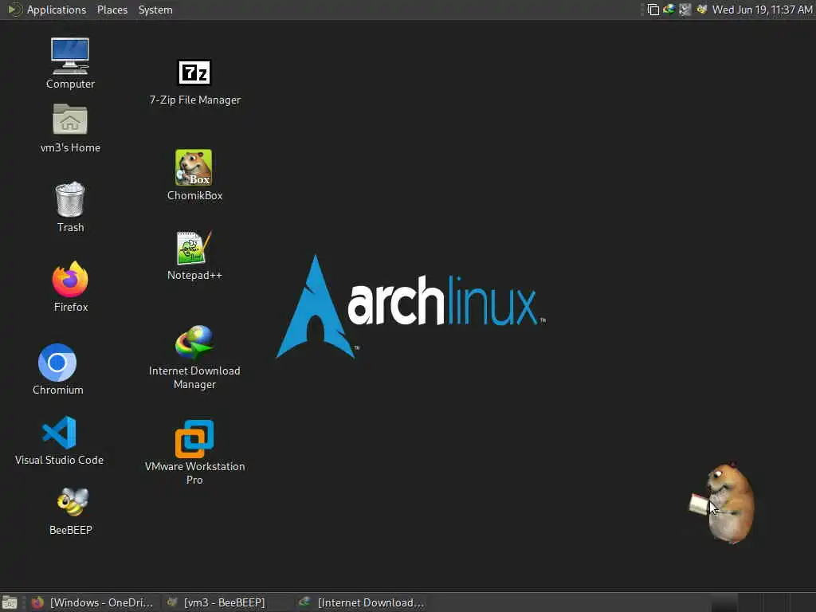Screen dimensions: 816x612
Task: Open the clock showing Wed Jun 19
Action: click(x=762, y=10)
